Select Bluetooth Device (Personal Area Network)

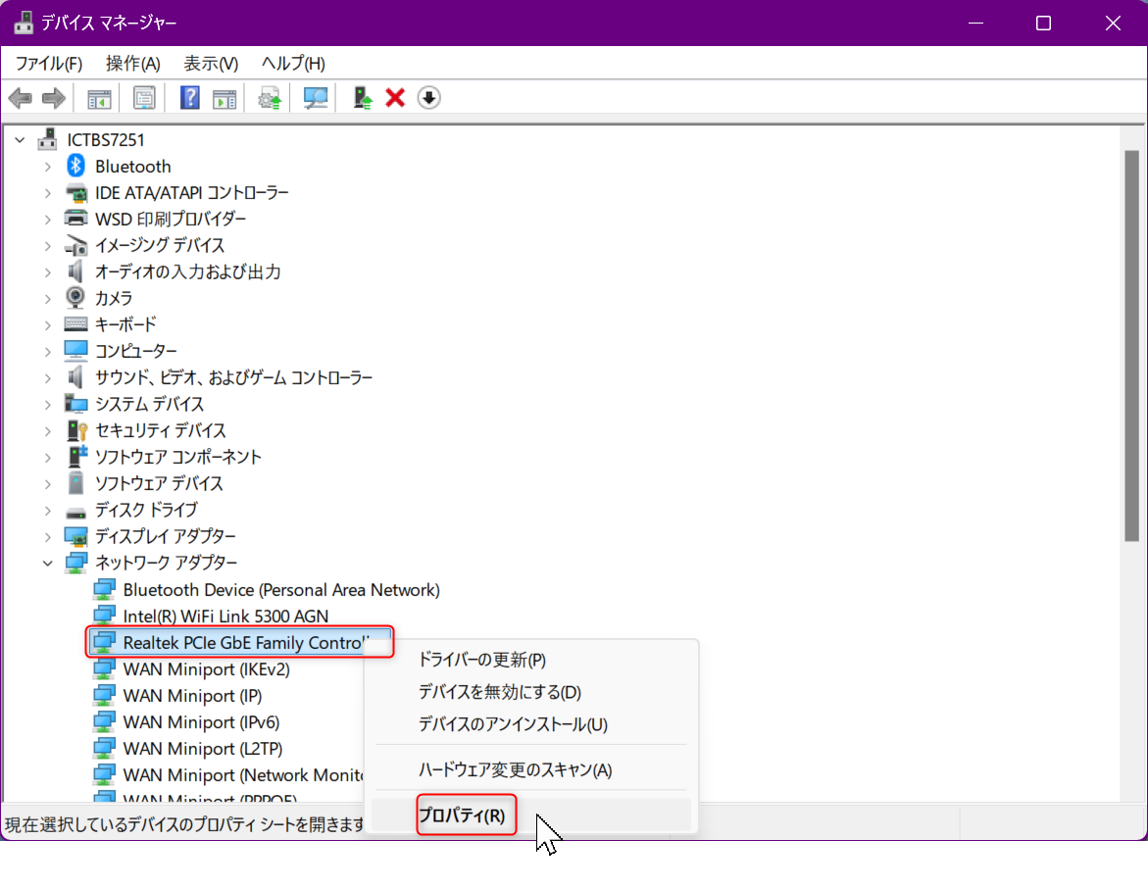[281, 589]
